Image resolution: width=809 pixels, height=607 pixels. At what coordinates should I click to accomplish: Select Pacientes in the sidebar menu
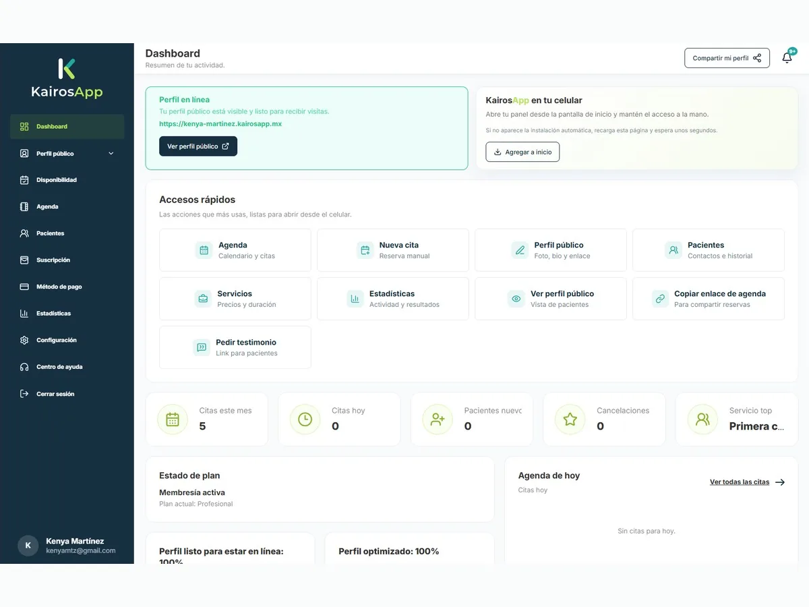67,233
